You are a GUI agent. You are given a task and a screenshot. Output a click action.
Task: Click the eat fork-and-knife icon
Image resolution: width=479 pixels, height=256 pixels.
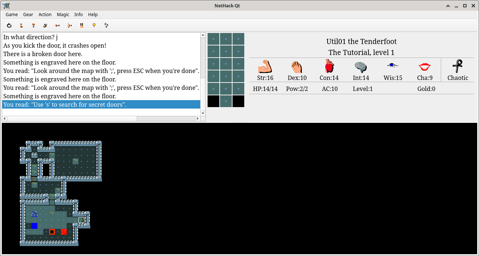tap(82, 25)
